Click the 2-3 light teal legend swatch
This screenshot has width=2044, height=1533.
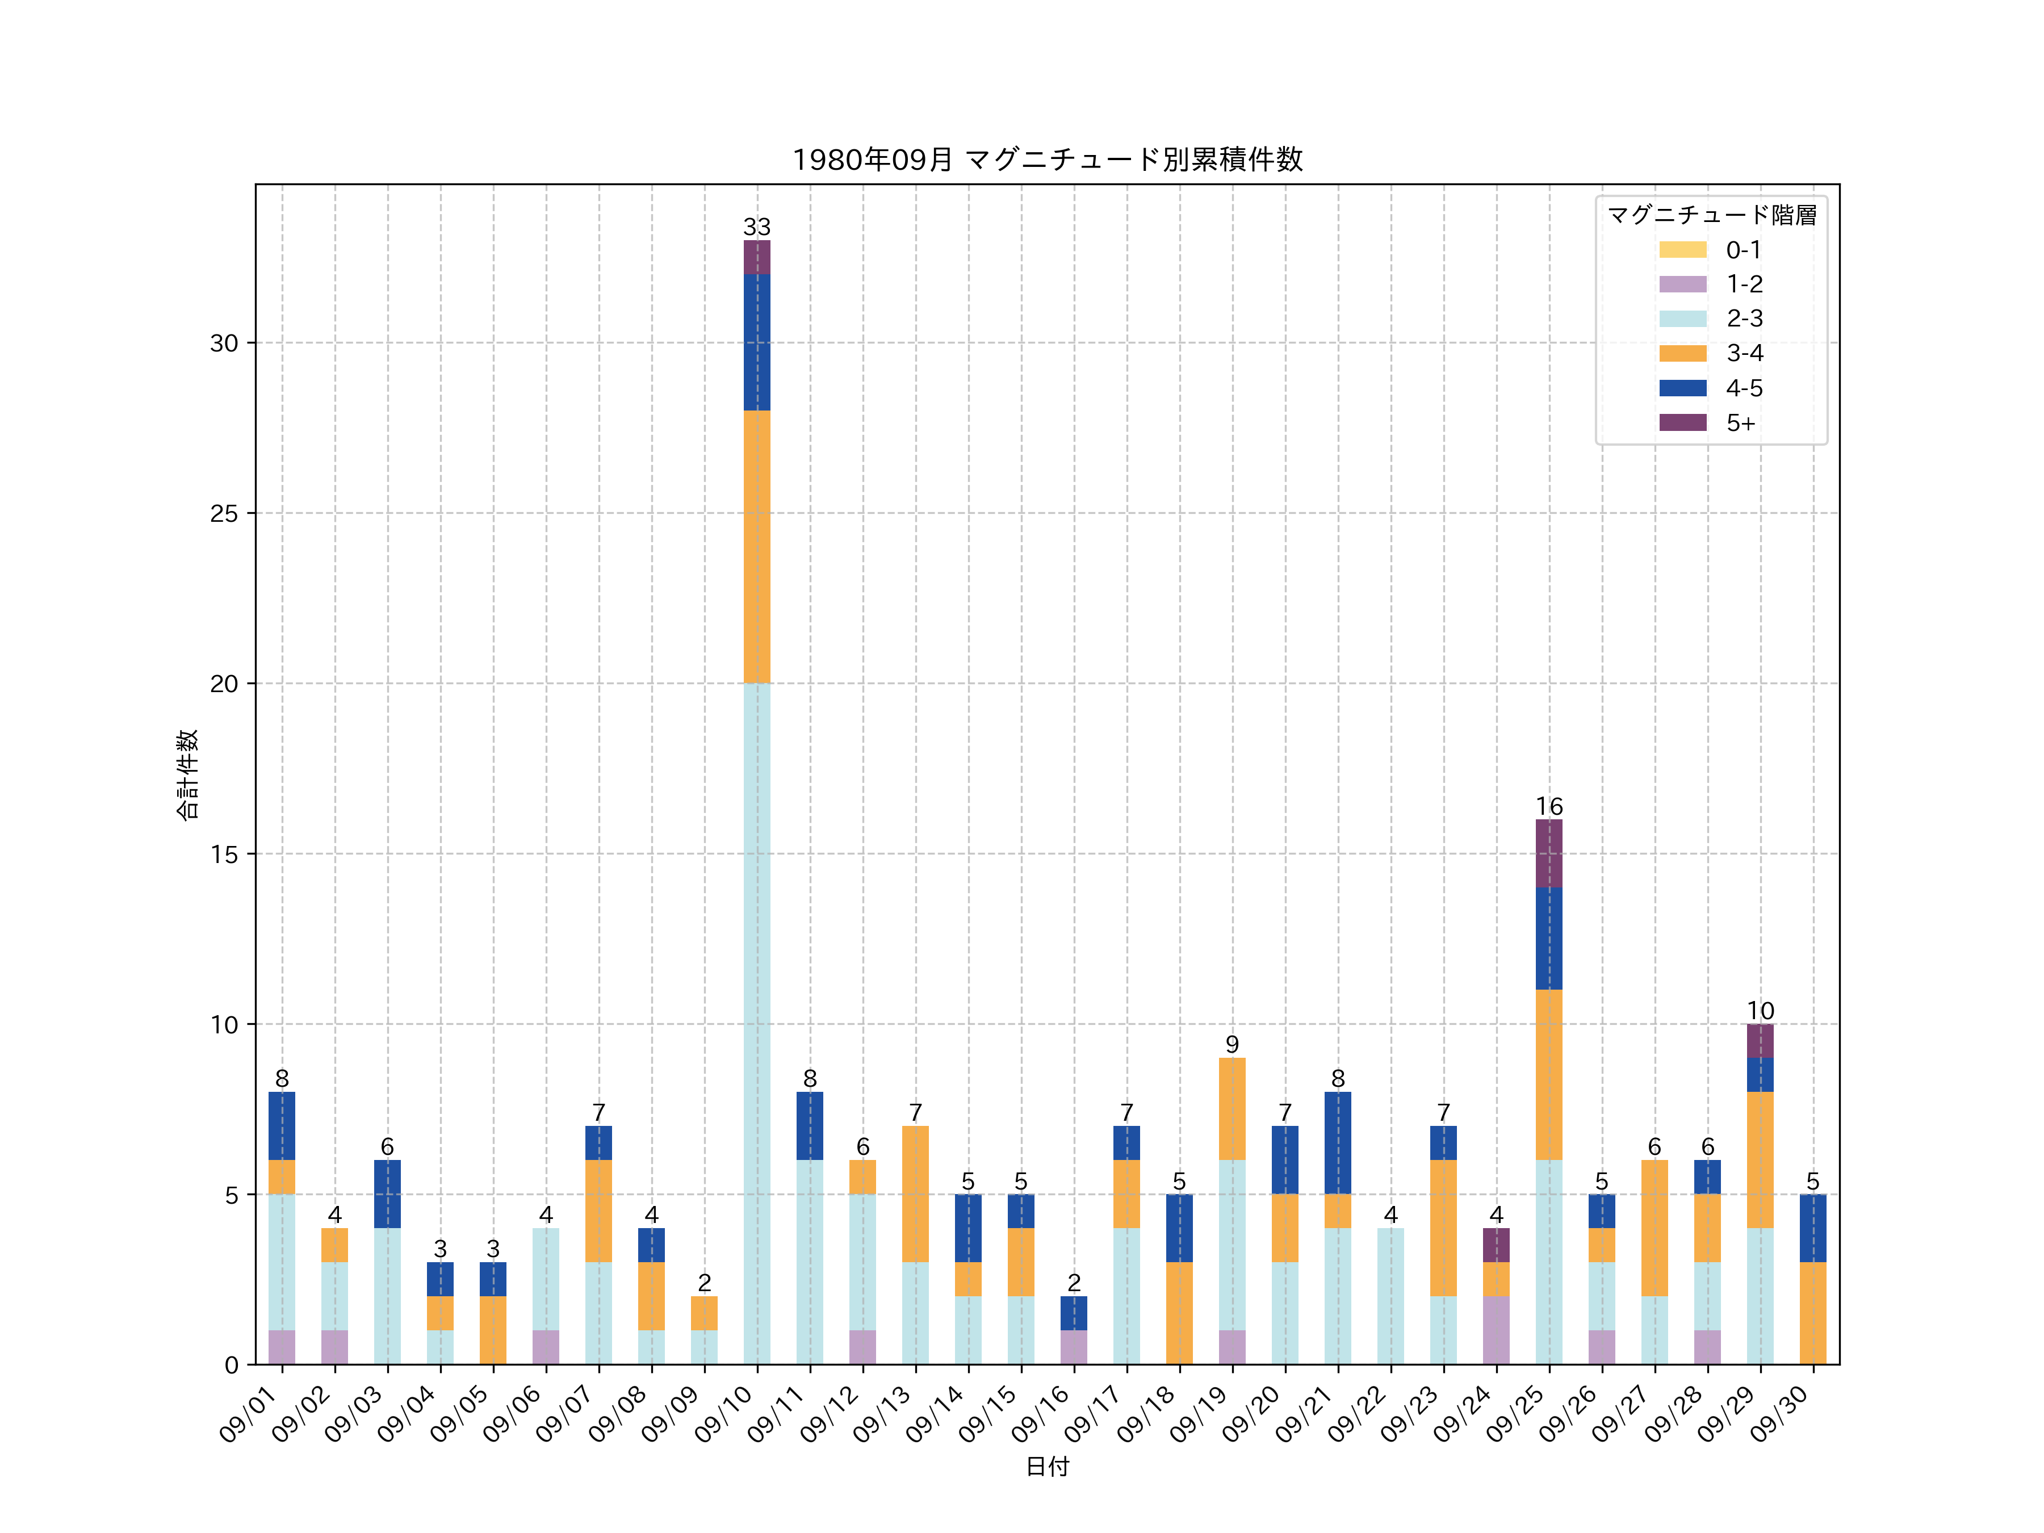[x=1682, y=319]
